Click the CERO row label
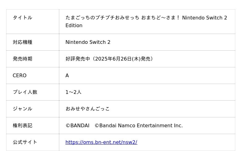The image size is (247, 160). 19,75
